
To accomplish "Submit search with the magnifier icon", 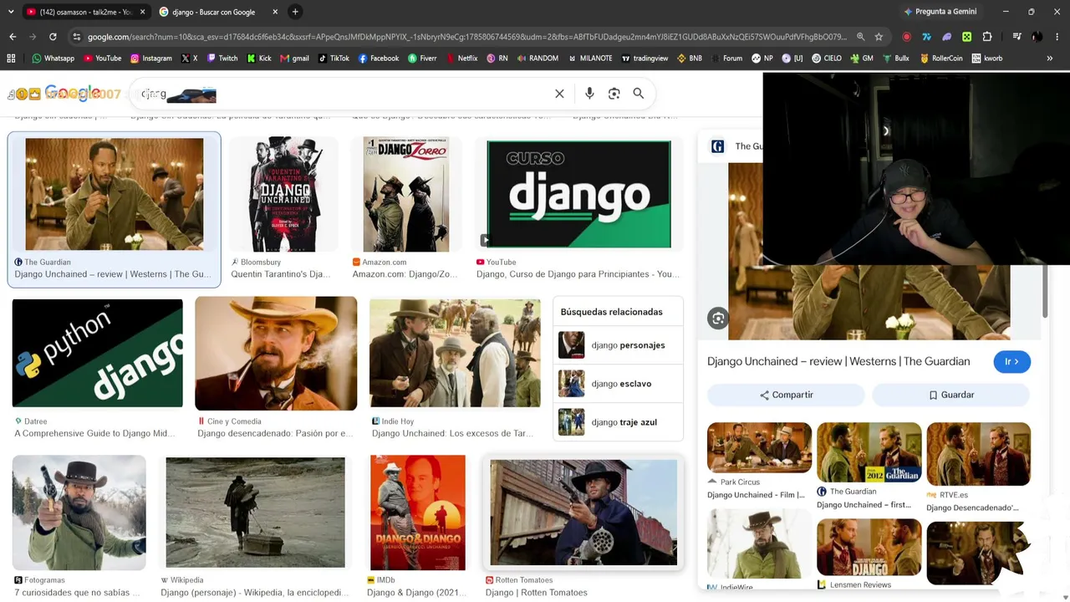I will pos(639,94).
